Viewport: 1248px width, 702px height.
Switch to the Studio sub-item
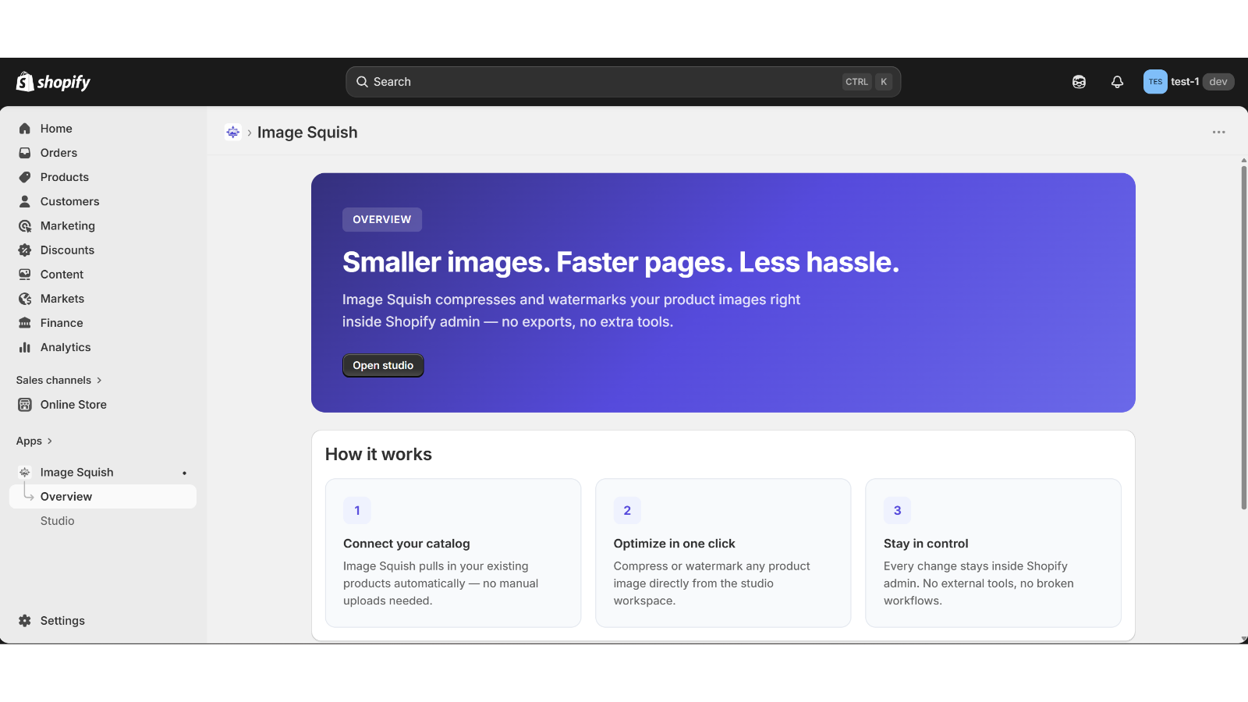pos(103,521)
